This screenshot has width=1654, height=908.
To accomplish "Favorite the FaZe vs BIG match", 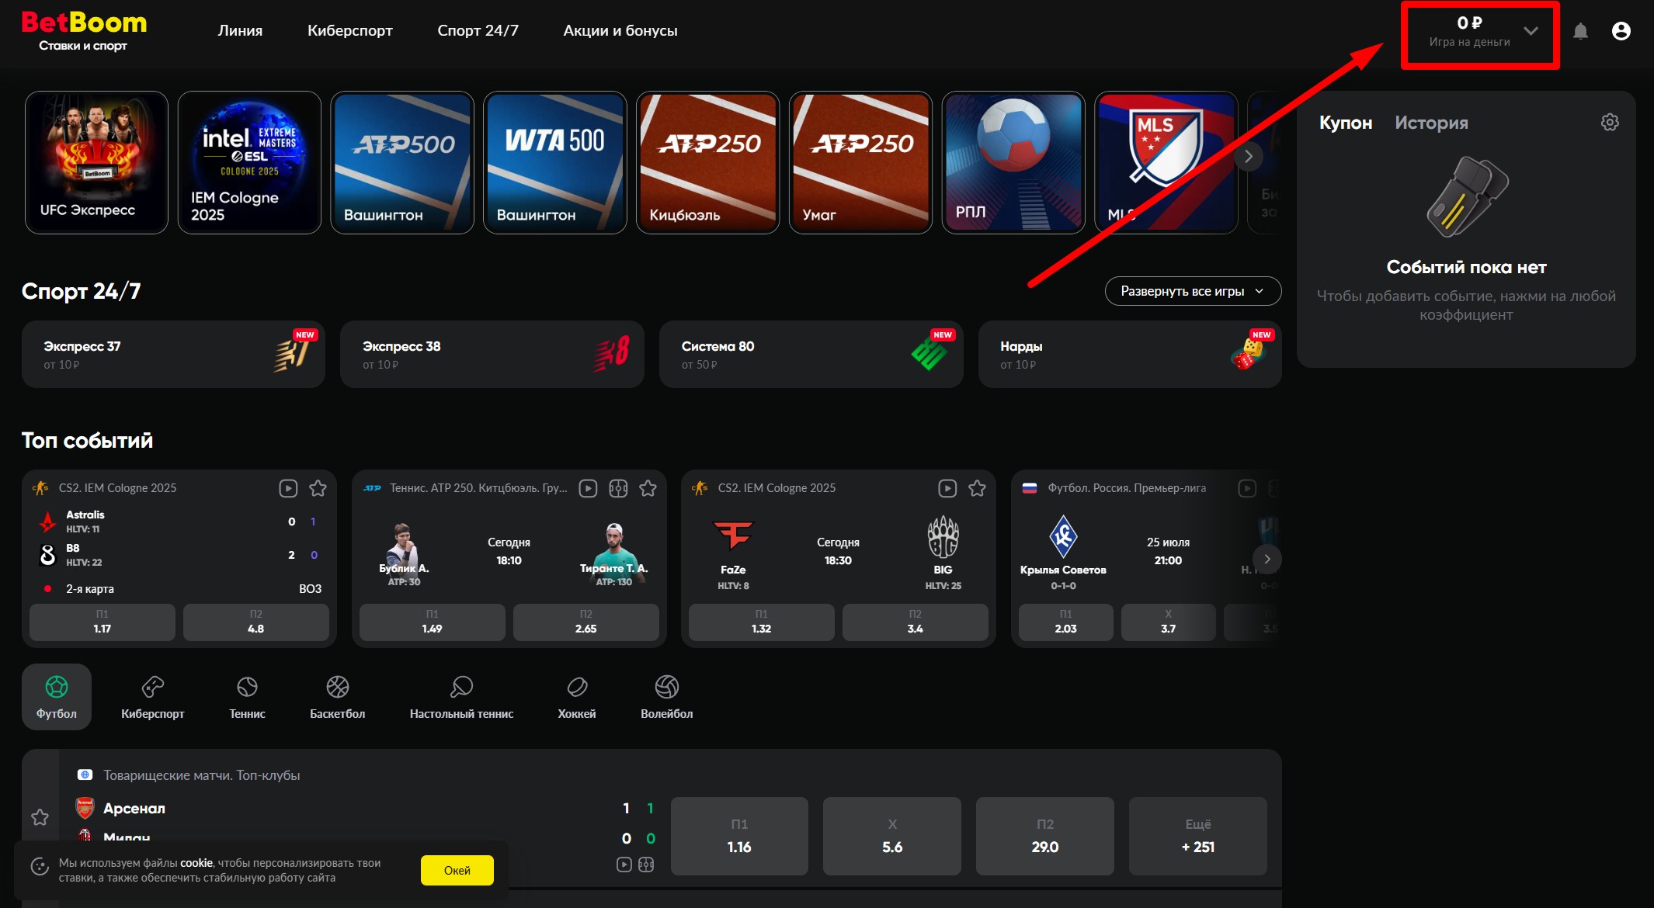I will tap(977, 488).
